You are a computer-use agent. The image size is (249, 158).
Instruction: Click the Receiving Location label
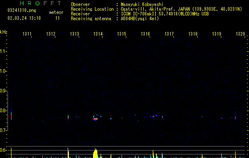92,9
